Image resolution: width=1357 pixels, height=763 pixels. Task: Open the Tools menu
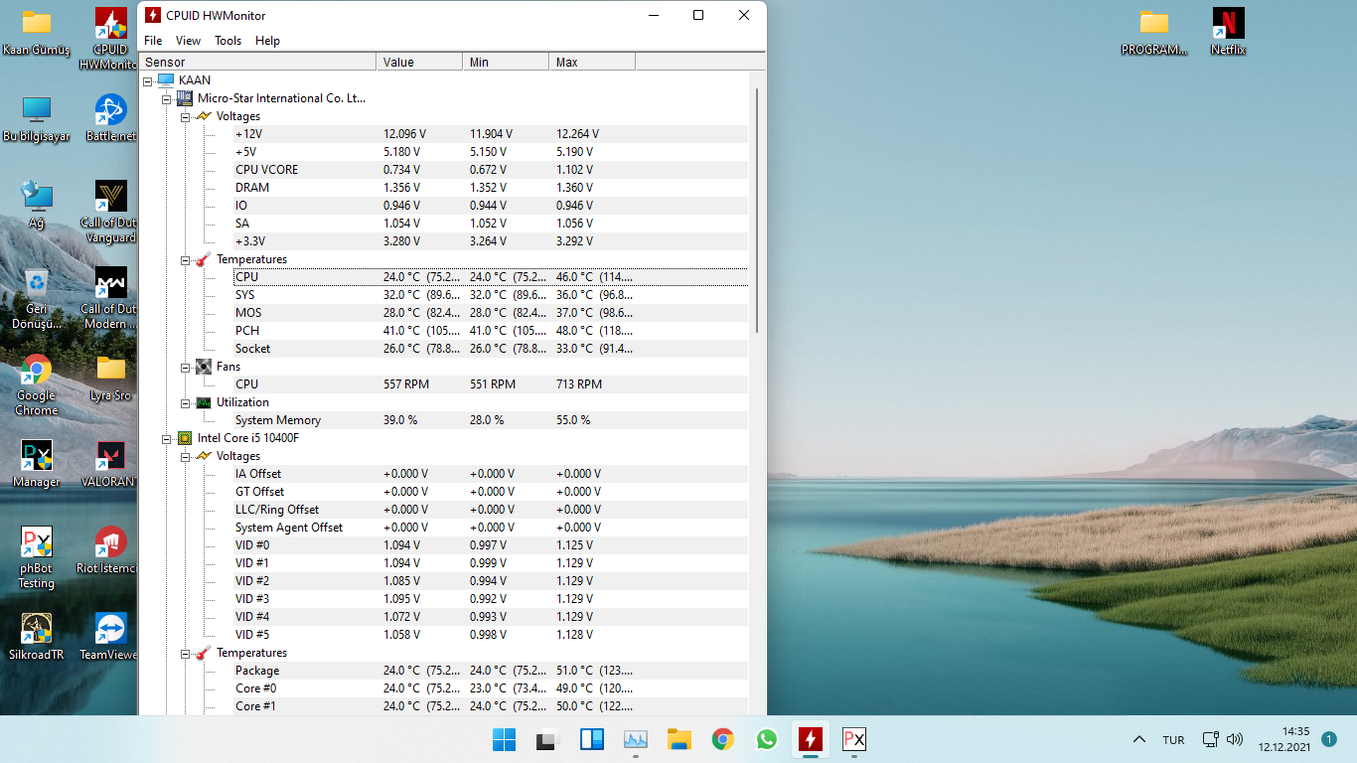(x=227, y=41)
